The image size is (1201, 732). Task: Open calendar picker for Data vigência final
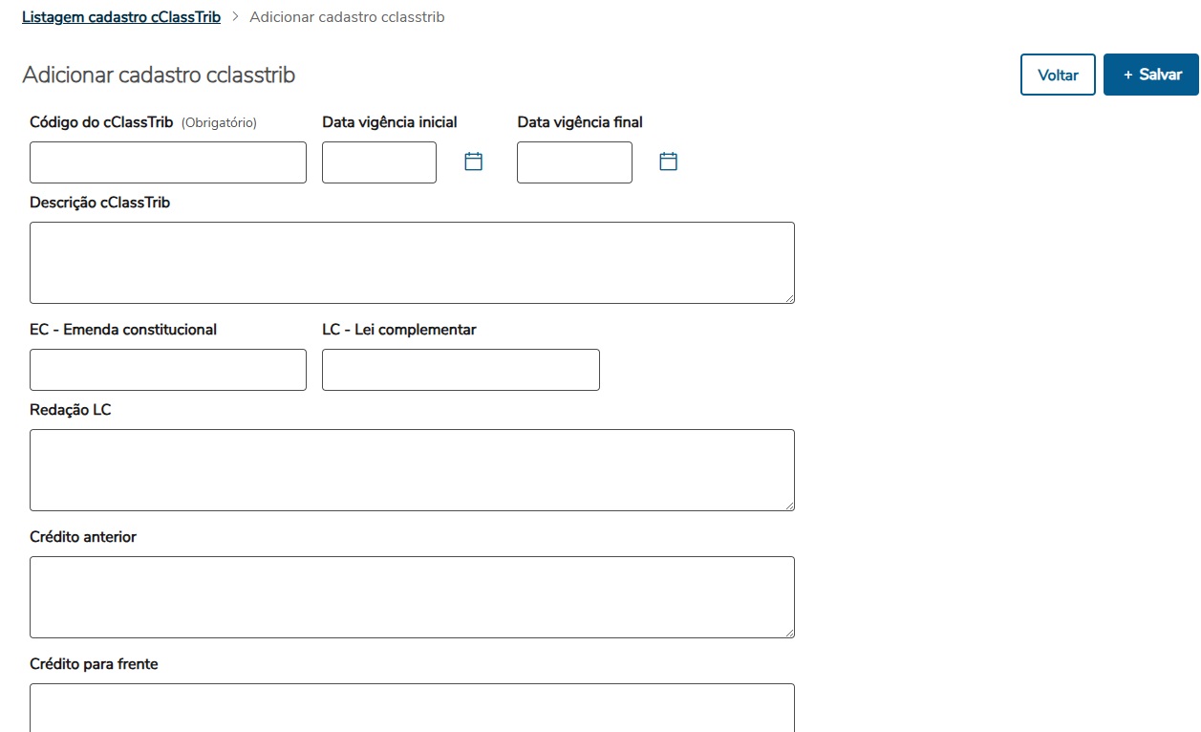coord(669,161)
